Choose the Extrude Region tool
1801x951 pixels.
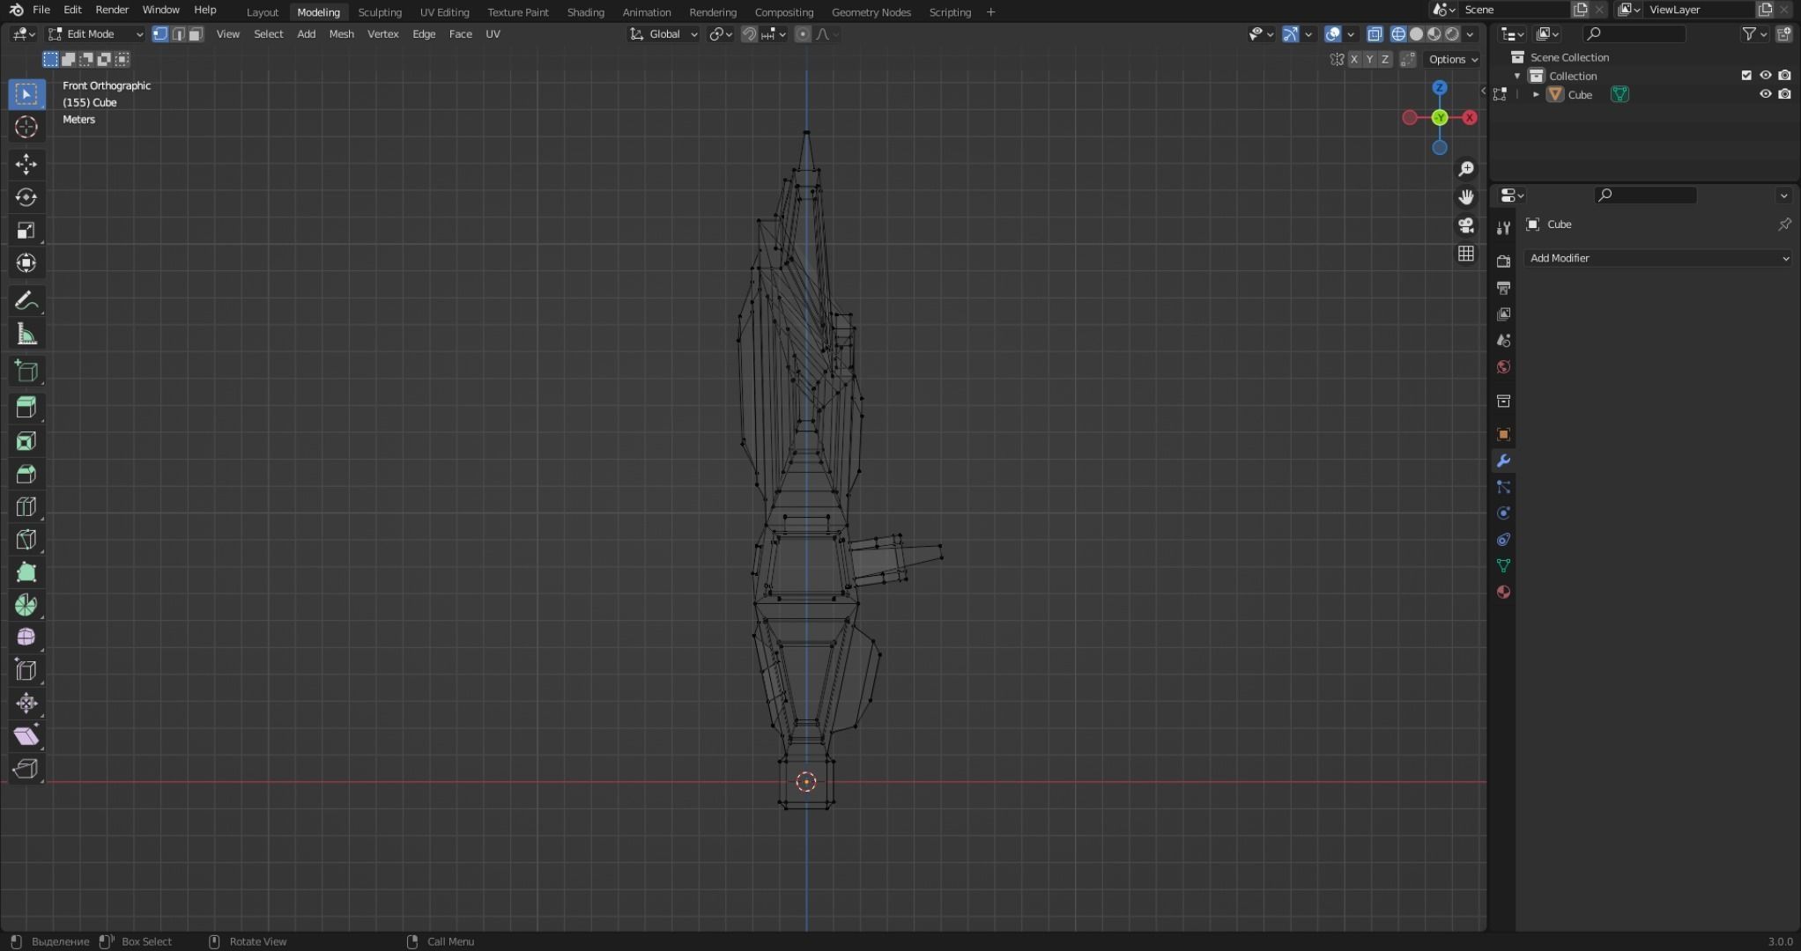[26, 408]
